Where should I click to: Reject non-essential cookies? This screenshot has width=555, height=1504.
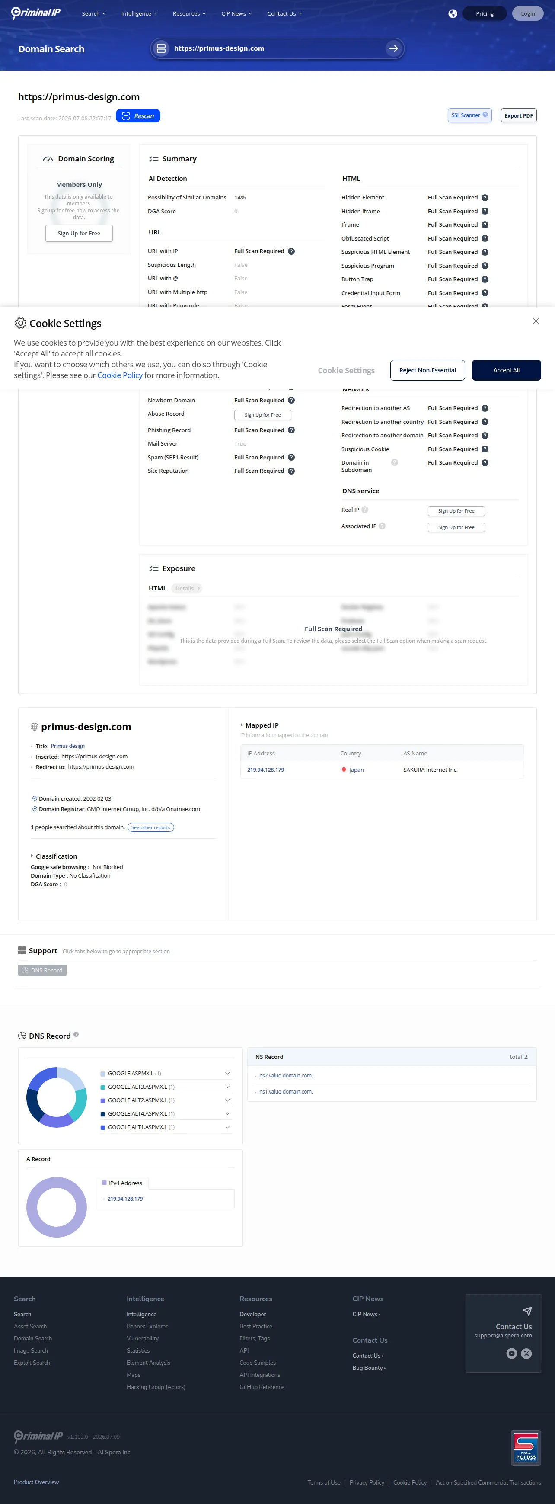tap(427, 370)
